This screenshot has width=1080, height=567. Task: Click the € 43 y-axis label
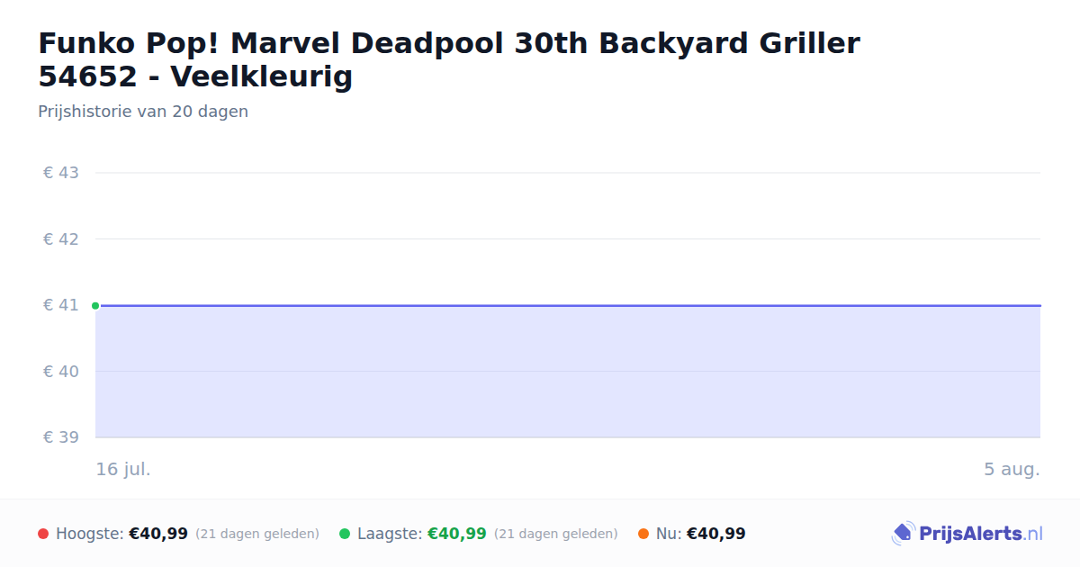61,173
